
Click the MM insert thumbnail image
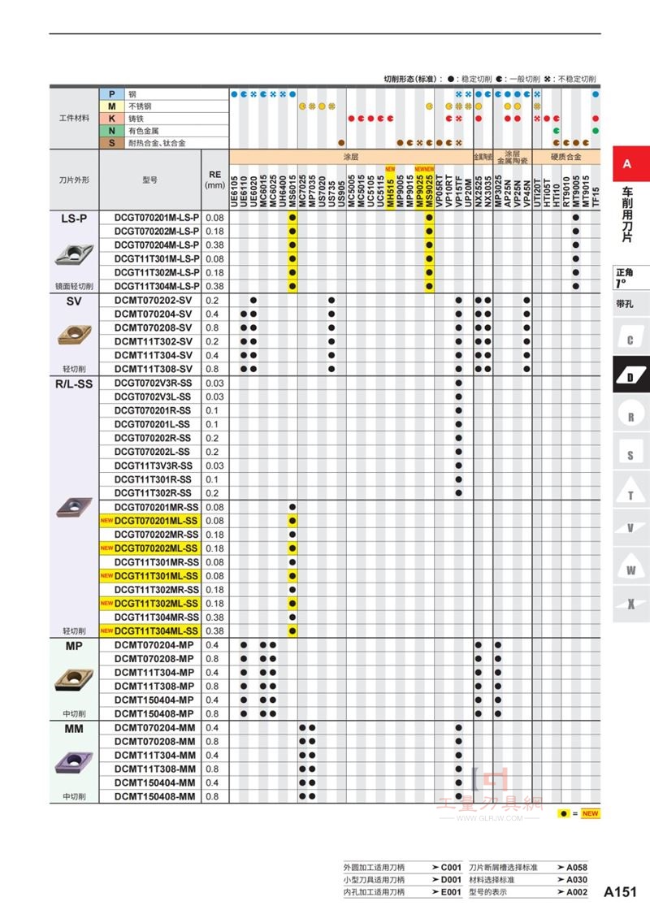click(74, 762)
